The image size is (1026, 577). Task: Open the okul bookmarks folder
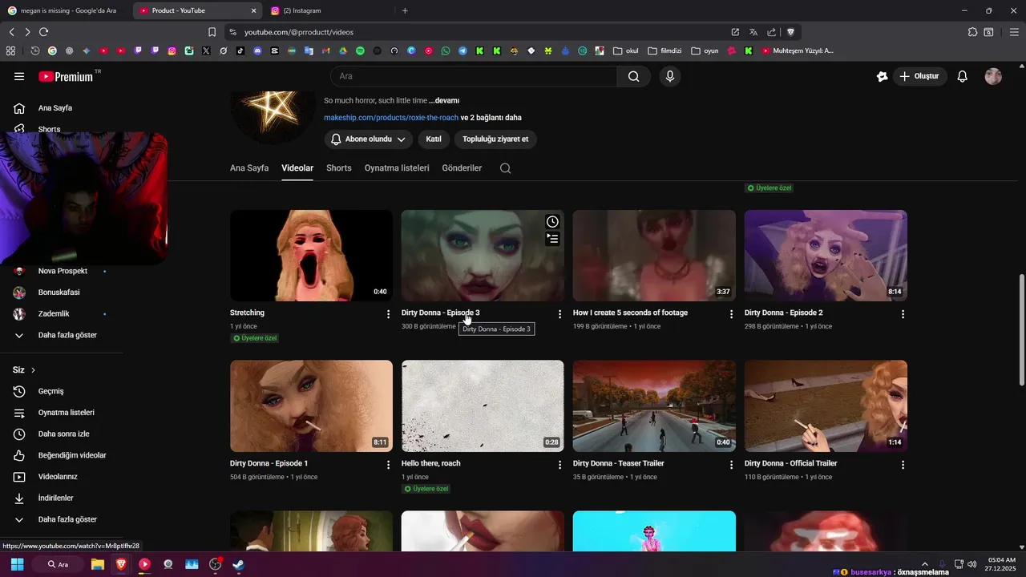click(626, 50)
